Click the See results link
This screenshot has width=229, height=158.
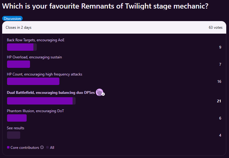(x=16, y=128)
